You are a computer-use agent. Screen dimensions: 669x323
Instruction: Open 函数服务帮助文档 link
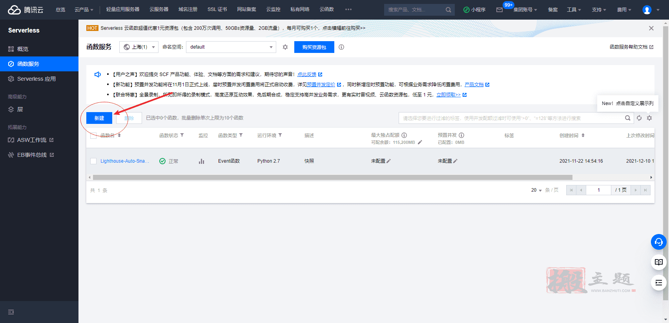[x=631, y=47]
